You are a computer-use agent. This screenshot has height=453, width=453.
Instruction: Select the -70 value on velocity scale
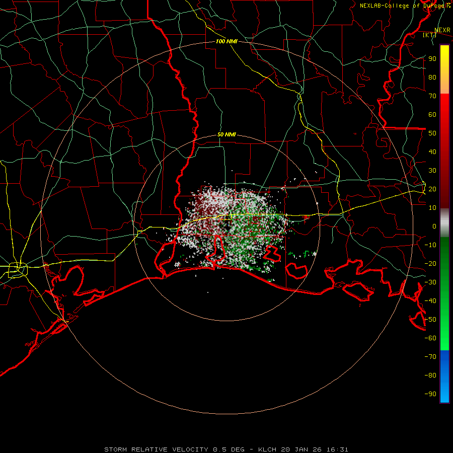[430, 357]
